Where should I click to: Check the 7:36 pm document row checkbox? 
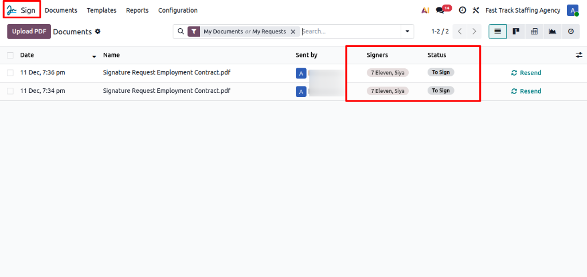[10, 73]
